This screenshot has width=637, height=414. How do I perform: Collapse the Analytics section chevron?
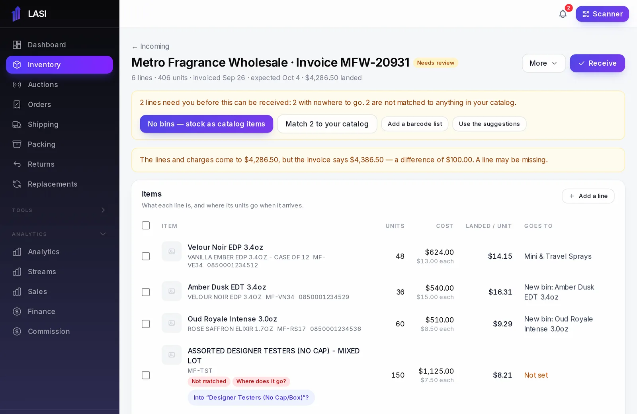103,234
